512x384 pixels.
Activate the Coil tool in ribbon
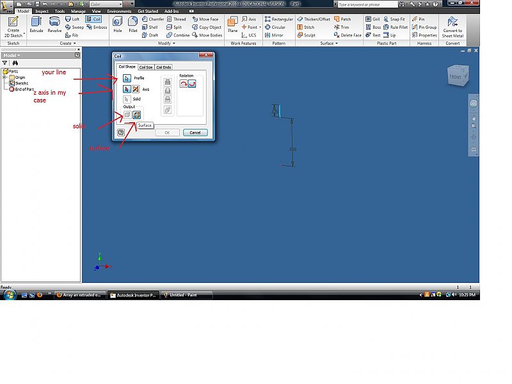(x=93, y=19)
